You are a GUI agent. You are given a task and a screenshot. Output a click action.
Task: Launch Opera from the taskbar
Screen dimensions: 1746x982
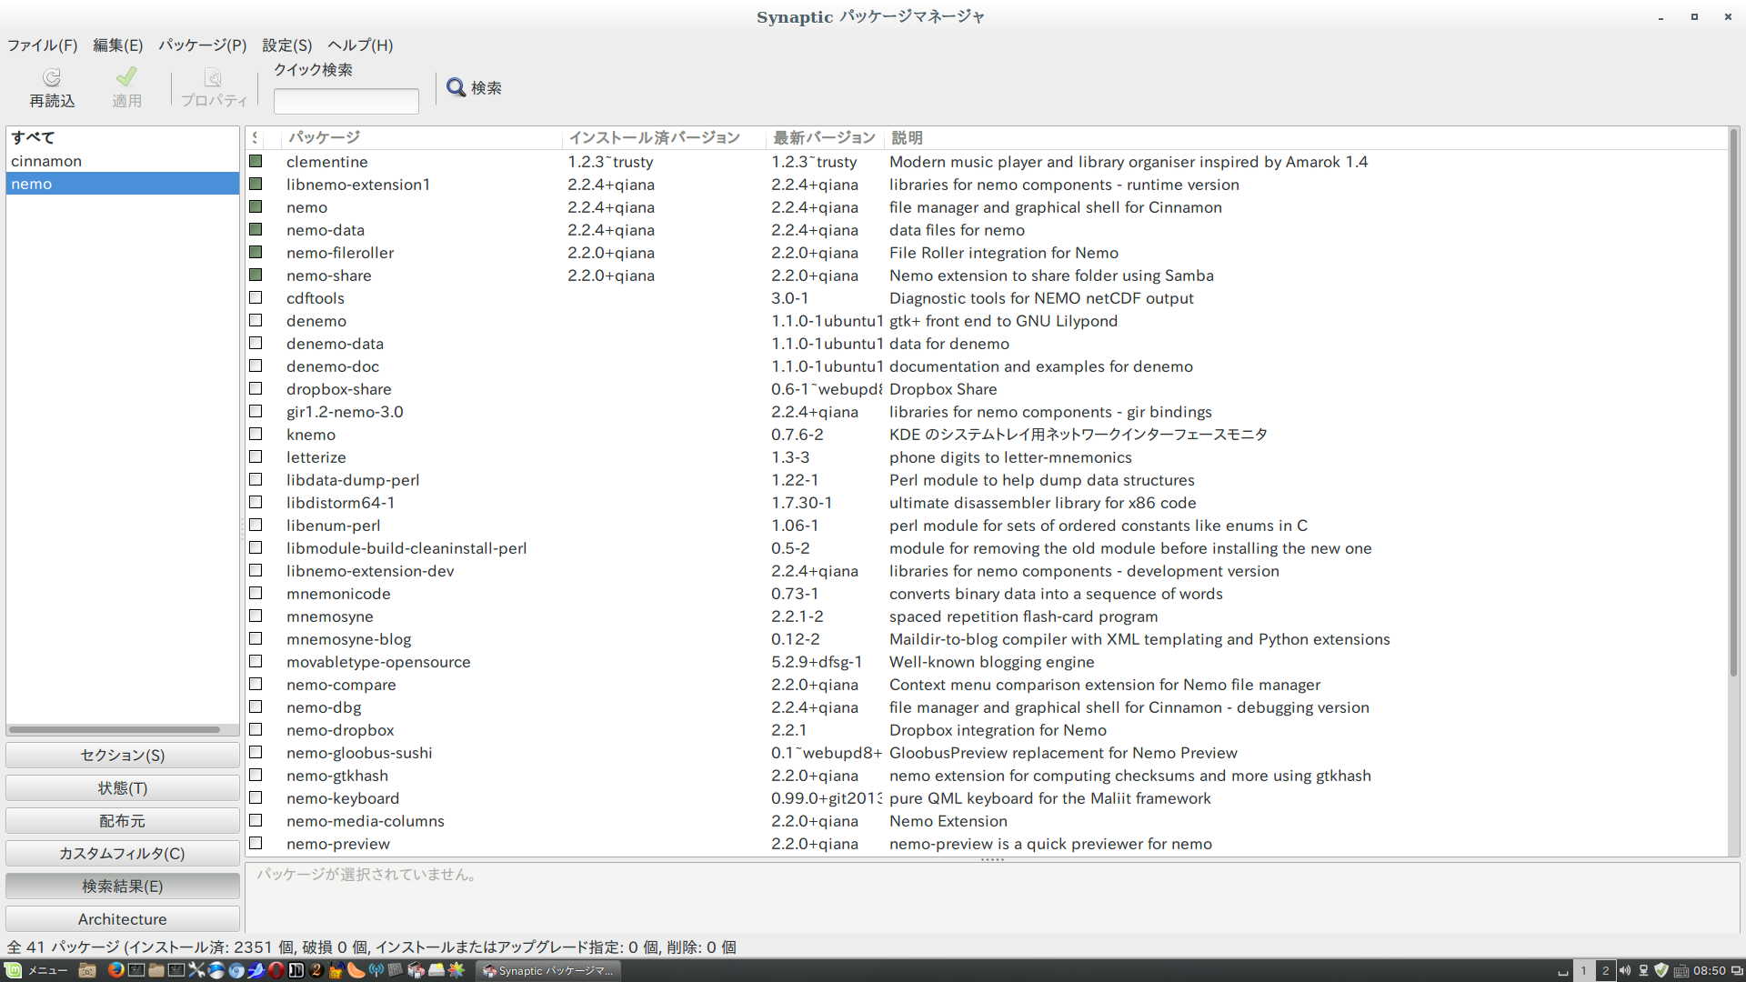tap(276, 970)
